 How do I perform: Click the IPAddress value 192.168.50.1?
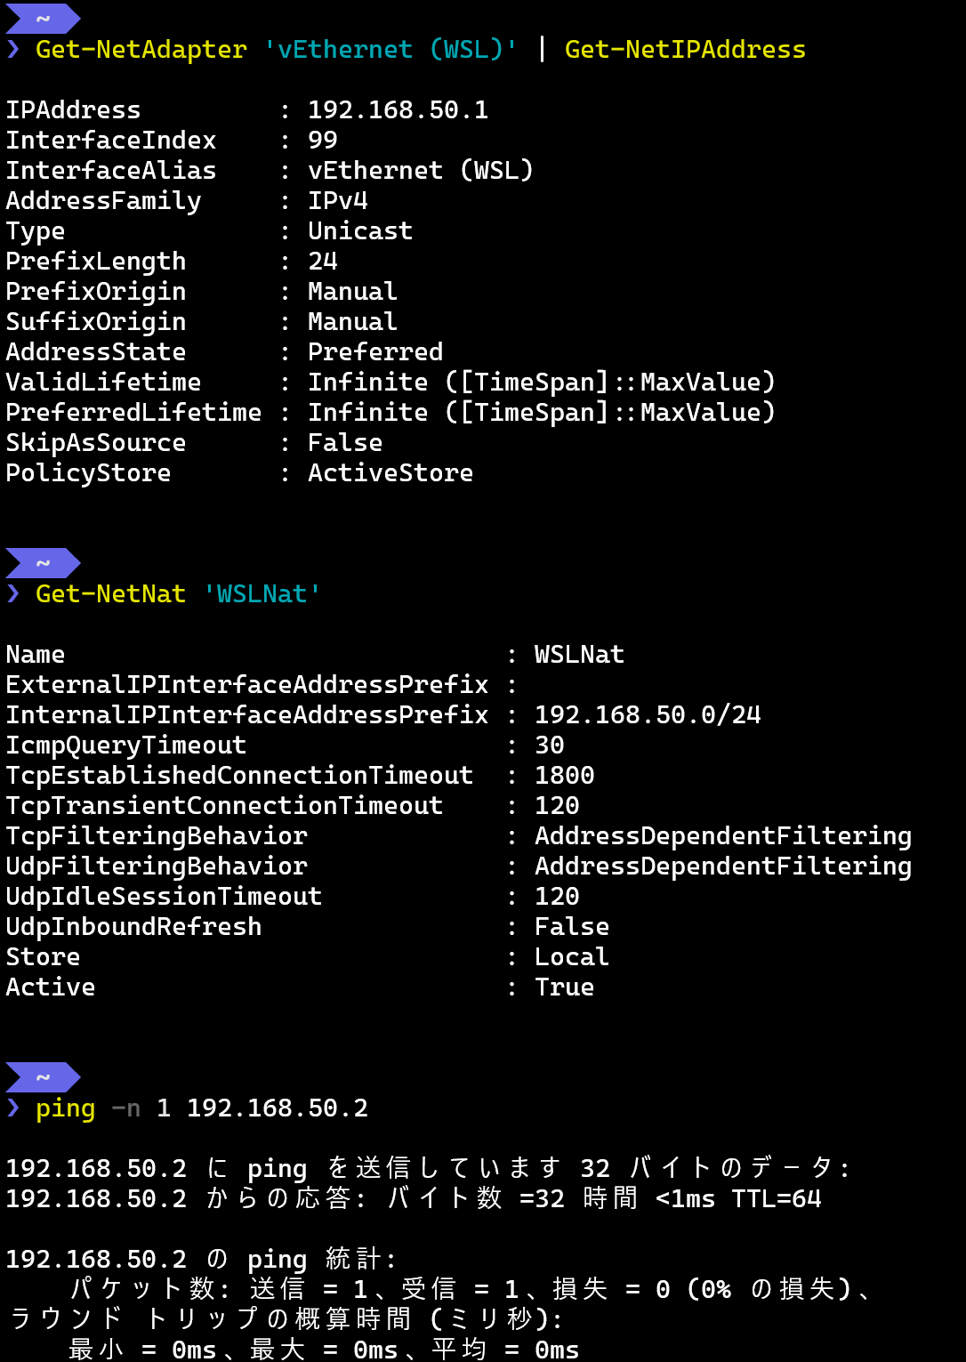[x=398, y=109]
